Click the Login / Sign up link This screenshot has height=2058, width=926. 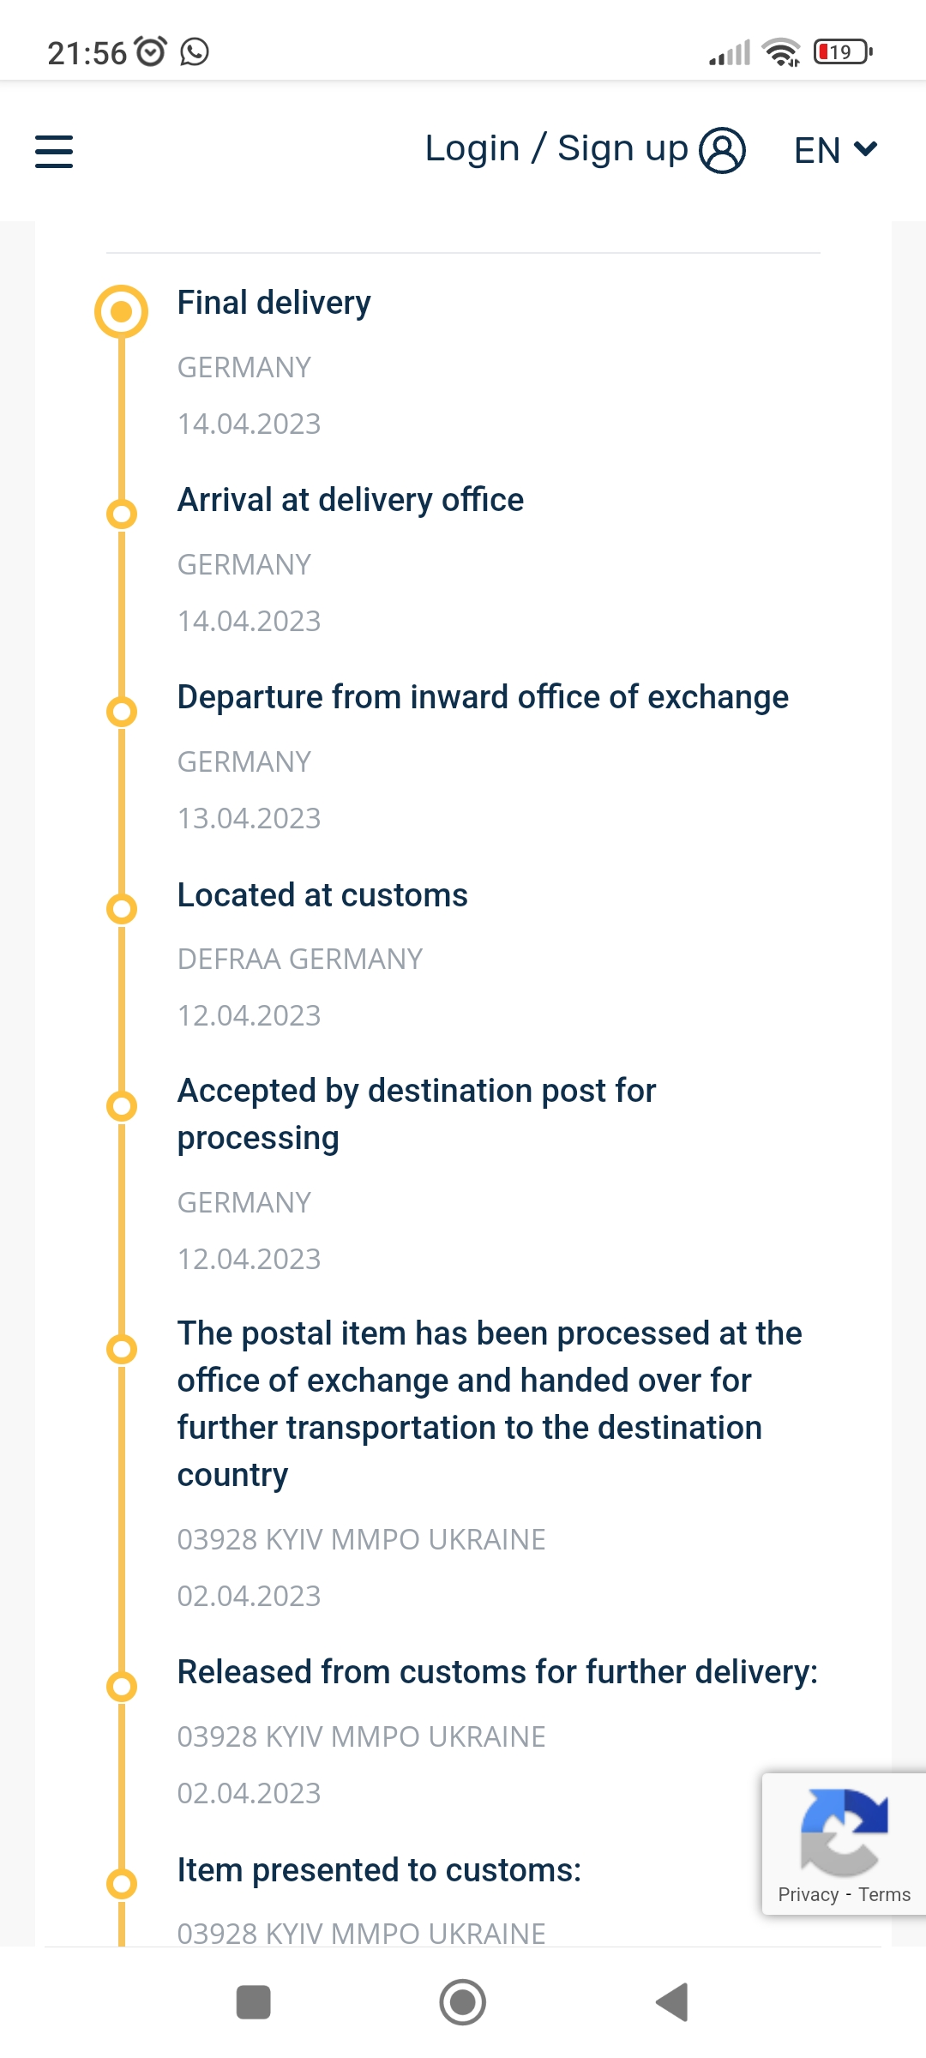tap(556, 149)
